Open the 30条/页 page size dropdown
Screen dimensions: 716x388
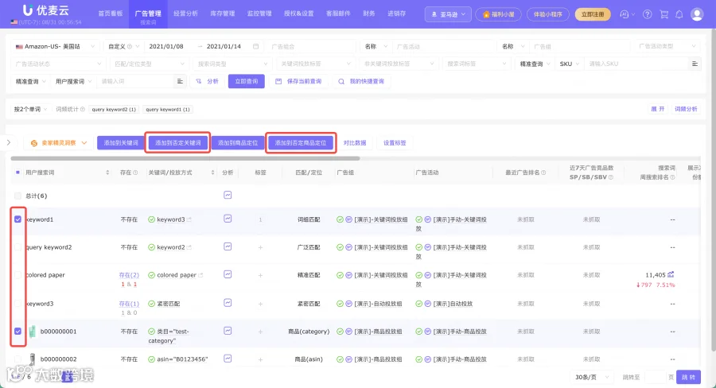[592, 377]
